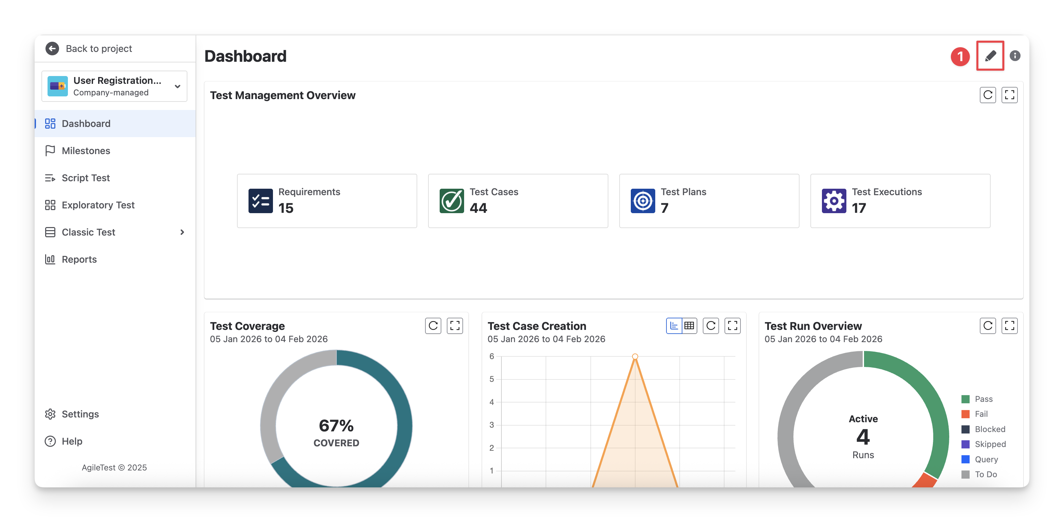Refresh the Test Case Creation chart
The width and height of the screenshot is (1064, 522).
tap(711, 326)
